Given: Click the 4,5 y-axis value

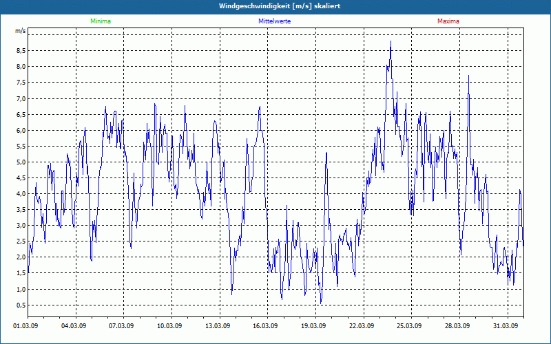Looking at the screenshot, I should [21, 178].
